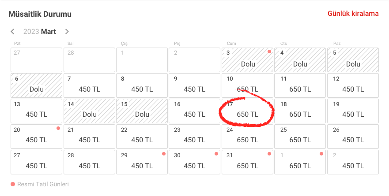Click the red holiday dot on March 30
The height and width of the screenshot is (196, 389).
(216, 154)
